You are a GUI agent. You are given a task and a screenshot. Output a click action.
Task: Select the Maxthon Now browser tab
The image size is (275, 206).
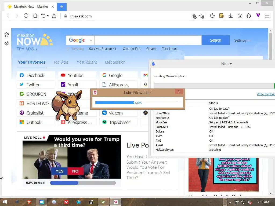click(31, 7)
